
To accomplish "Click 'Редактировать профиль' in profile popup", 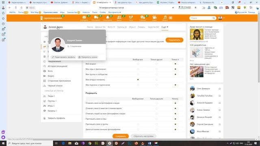I will (63, 57).
